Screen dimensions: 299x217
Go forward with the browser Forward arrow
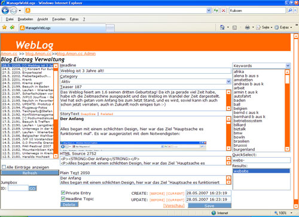pyautogui.click(x=13, y=11)
